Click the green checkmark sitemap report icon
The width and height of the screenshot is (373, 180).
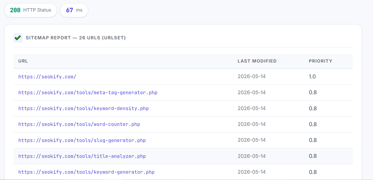point(18,38)
